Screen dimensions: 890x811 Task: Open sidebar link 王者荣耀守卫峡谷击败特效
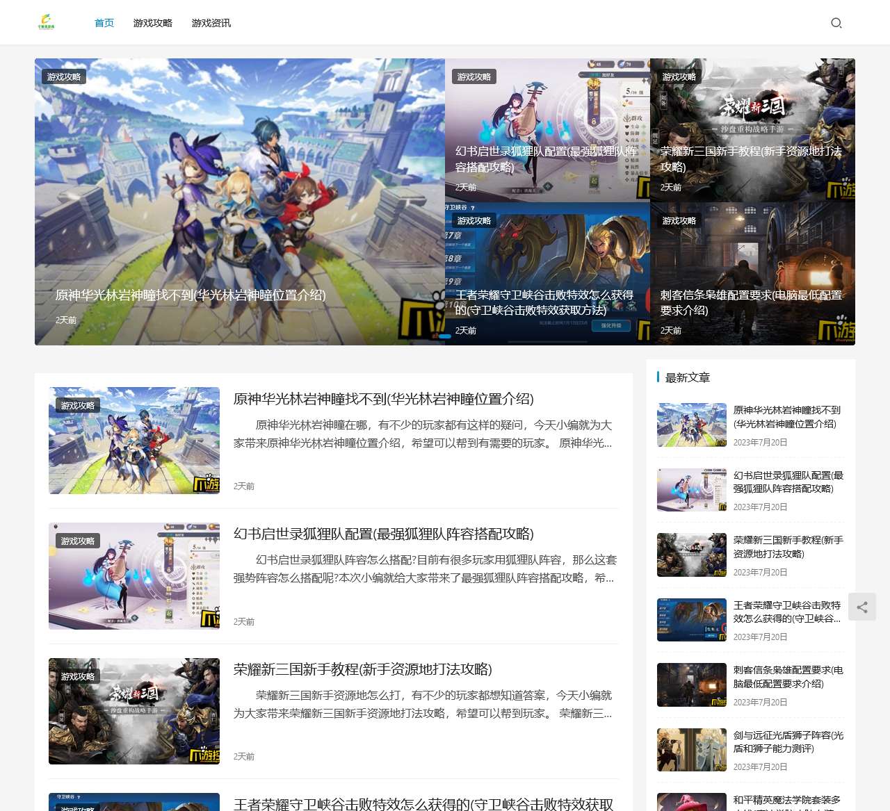[x=787, y=612]
